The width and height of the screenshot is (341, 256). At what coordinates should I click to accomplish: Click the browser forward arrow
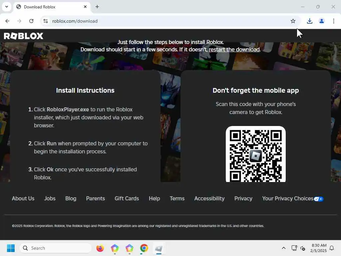pyautogui.click(x=19, y=21)
